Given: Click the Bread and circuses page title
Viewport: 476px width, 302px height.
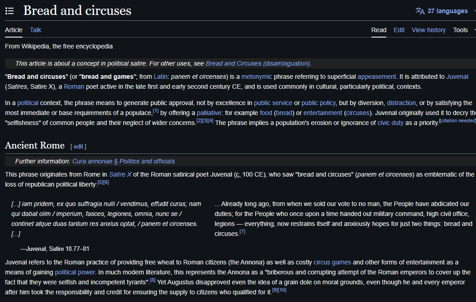Looking at the screenshot, I should (77, 10).
